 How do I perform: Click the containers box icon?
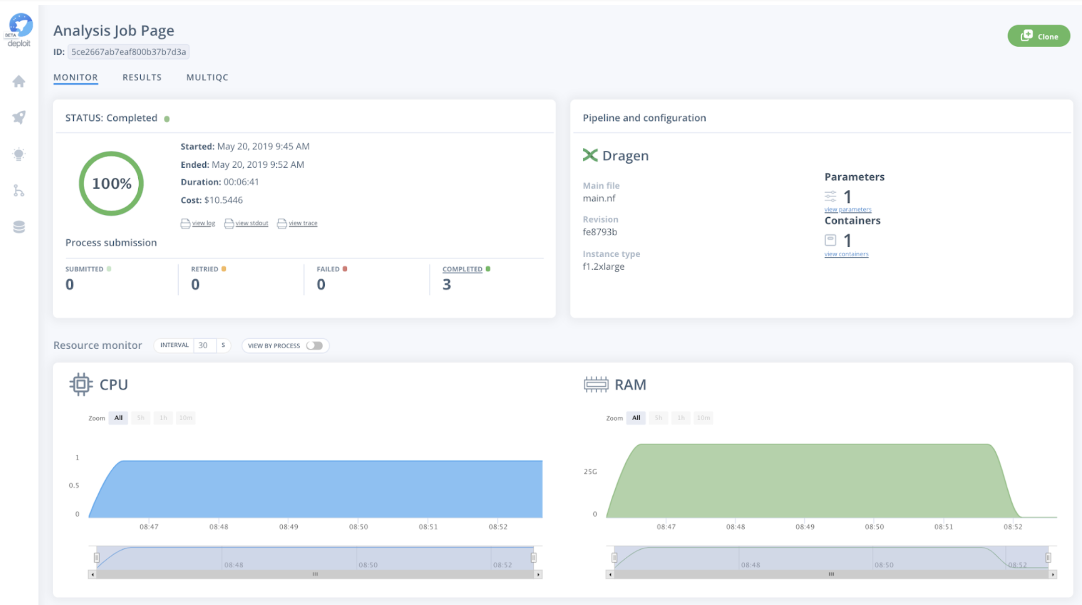tap(830, 240)
